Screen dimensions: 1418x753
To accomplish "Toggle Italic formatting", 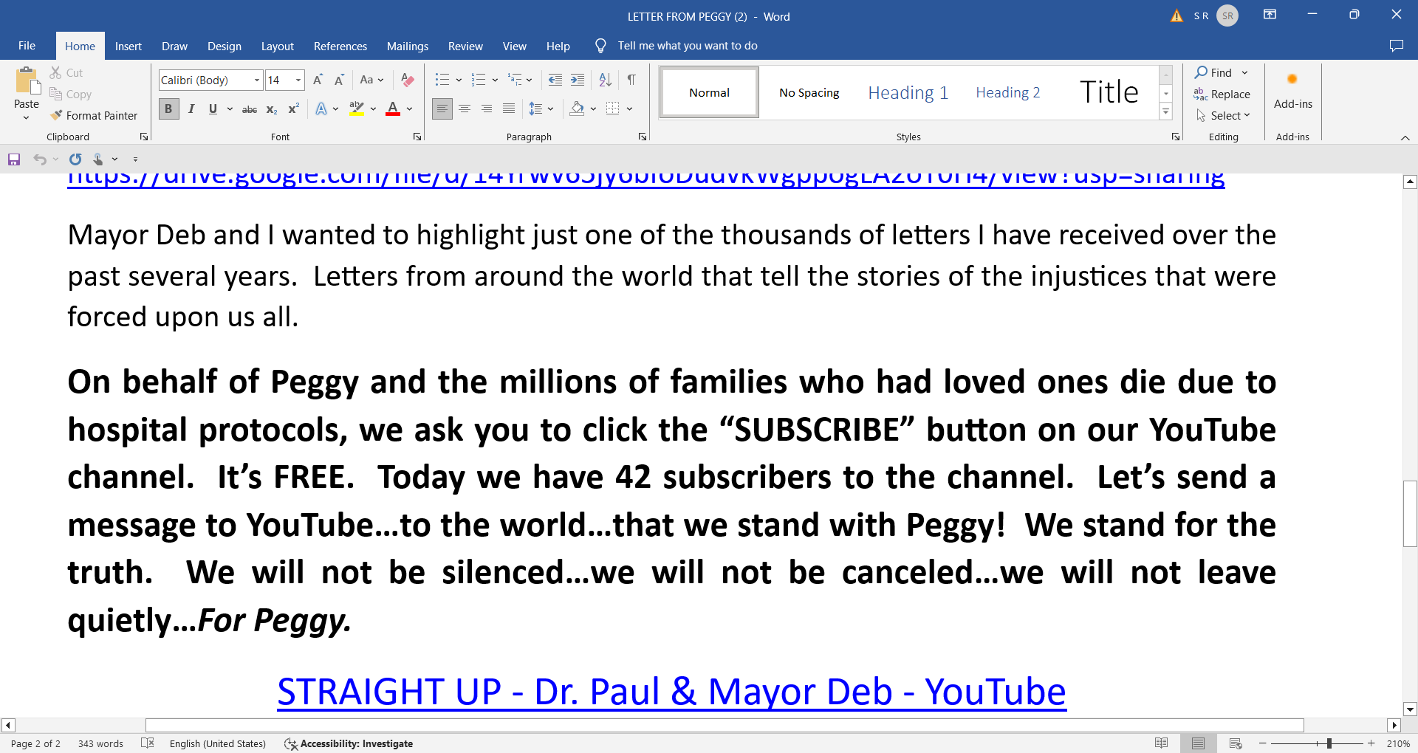I will 191,109.
